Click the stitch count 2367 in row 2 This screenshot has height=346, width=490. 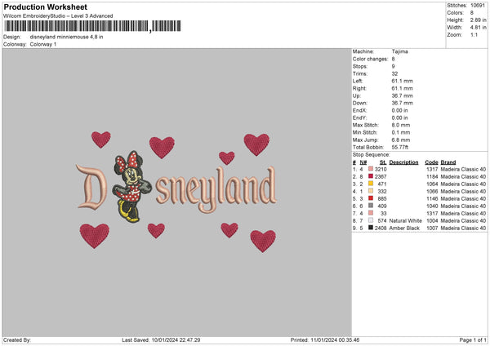[x=381, y=177]
